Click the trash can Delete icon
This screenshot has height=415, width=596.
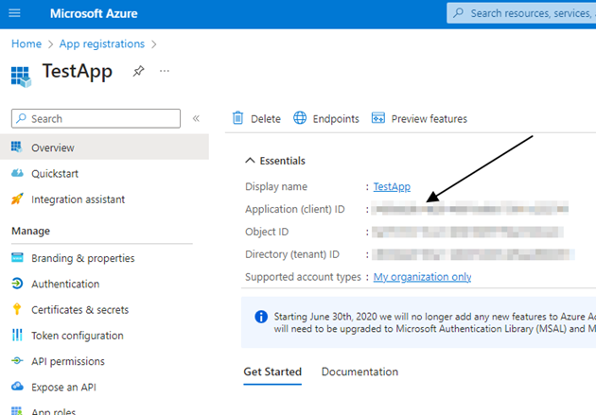(x=238, y=118)
